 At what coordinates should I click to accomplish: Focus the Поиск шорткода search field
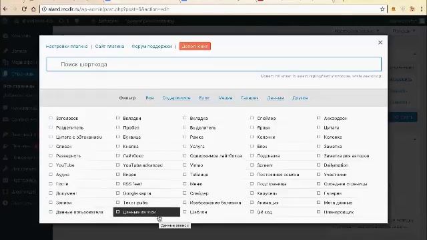213,64
